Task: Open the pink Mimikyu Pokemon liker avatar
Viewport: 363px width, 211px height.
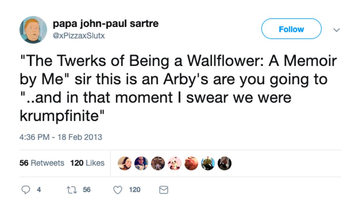Action: [174, 163]
